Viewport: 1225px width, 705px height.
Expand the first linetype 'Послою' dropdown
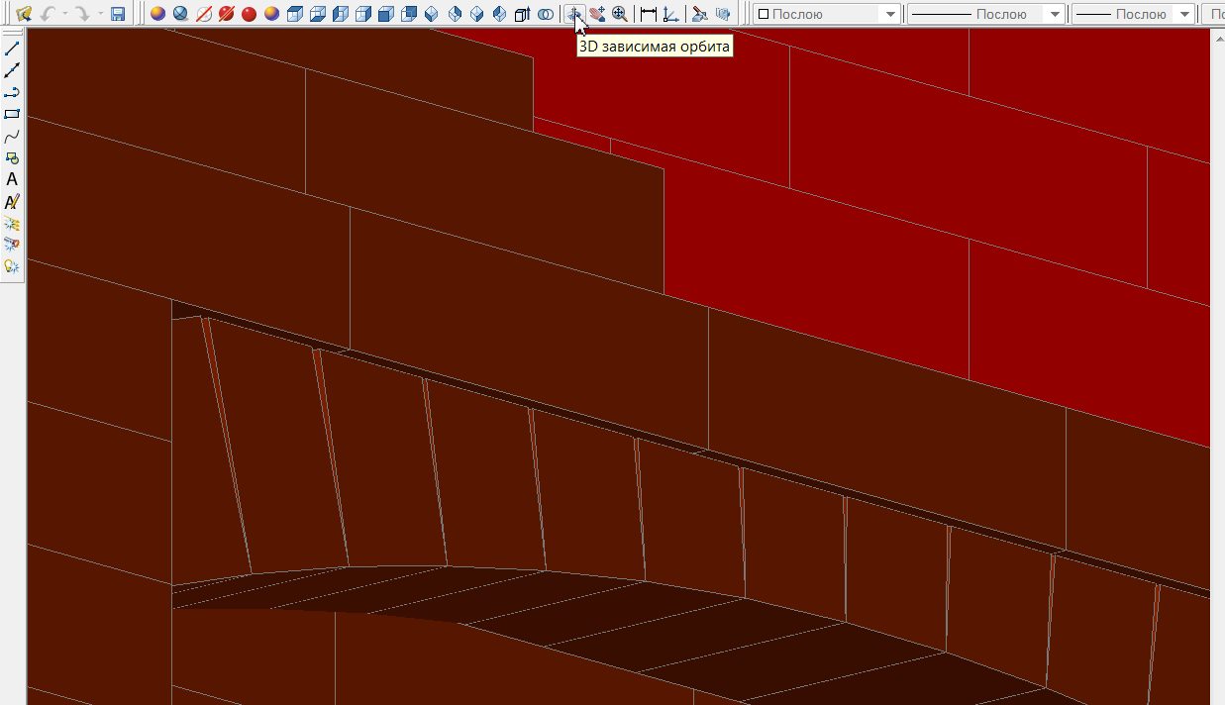coord(1054,15)
